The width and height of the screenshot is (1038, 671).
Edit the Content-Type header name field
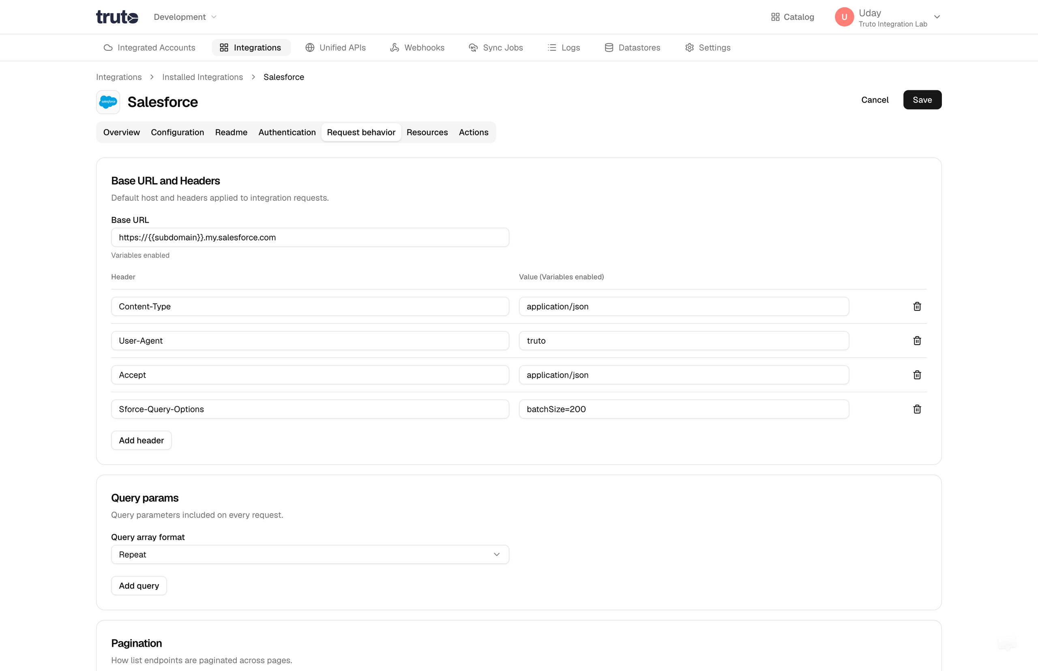click(310, 307)
